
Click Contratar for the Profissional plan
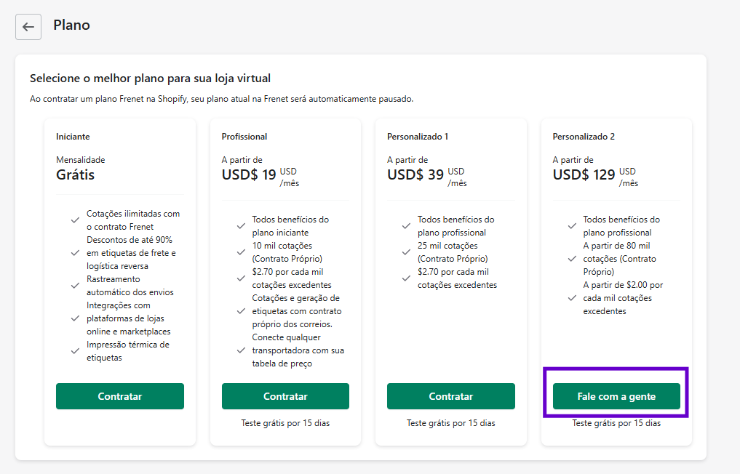point(285,396)
